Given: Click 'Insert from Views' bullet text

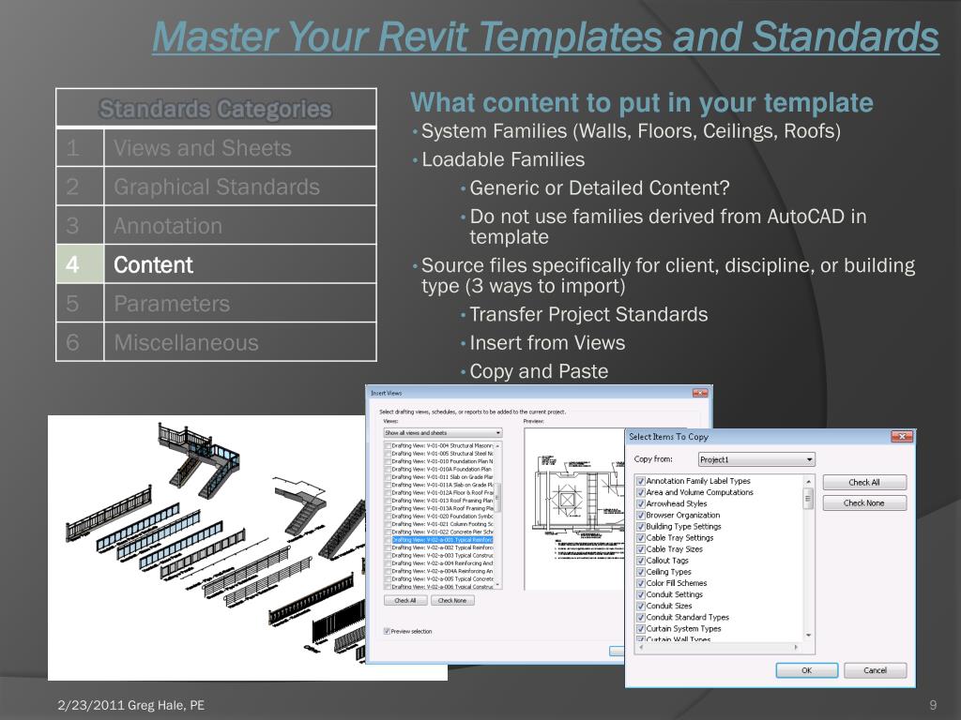Looking at the screenshot, I should click(547, 343).
